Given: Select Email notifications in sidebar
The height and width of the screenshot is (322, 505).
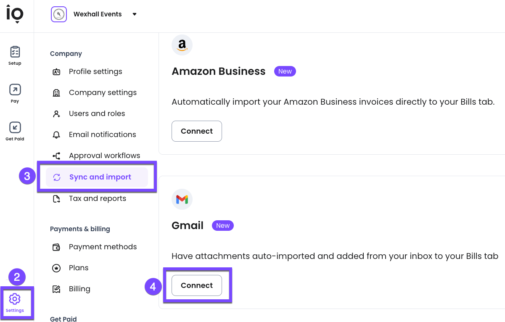Looking at the screenshot, I should click(x=102, y=135).
